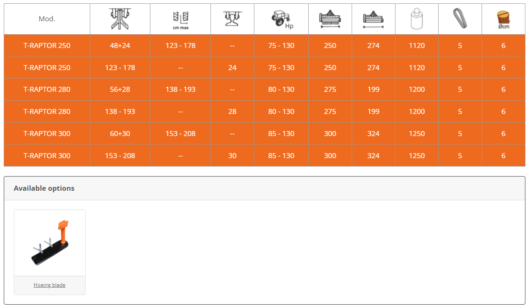This screenshot has width=530, height=308.
Task: Click the drive belt count icon
Action: coord(459,19)
